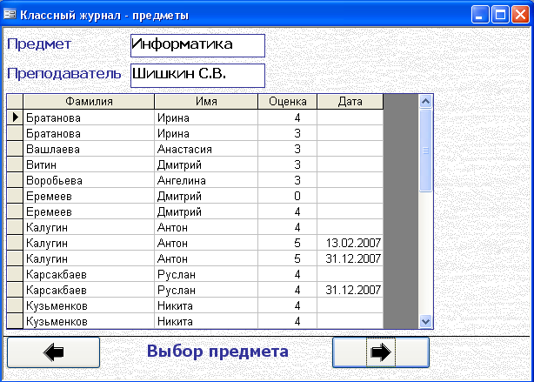Click the surname cell Витин
The width and height of the screenshot is (534, 382).
89,164
